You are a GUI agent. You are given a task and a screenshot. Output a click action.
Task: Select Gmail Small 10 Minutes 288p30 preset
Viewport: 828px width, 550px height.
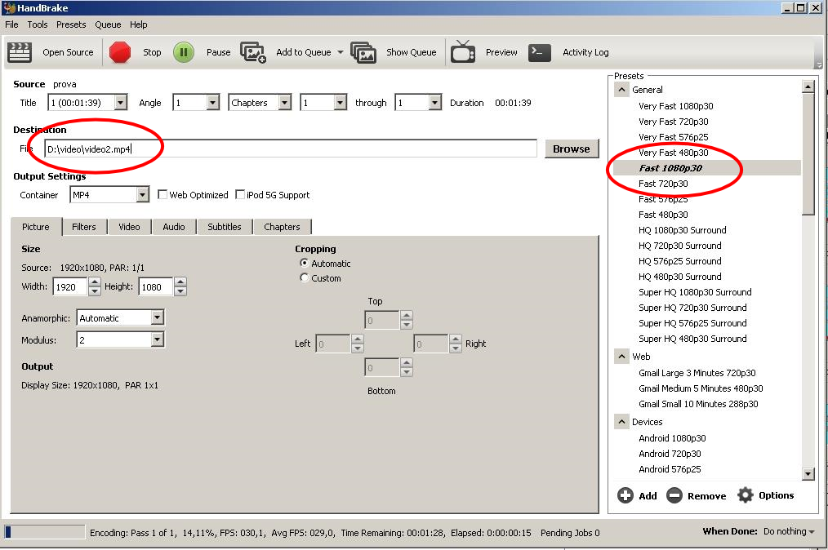coord(698,404)
